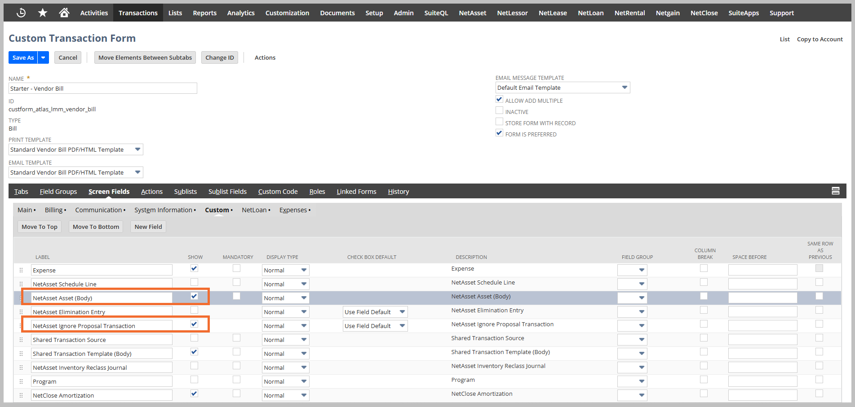
Task: Open the NetAsset menu
Action: (472, 13)
